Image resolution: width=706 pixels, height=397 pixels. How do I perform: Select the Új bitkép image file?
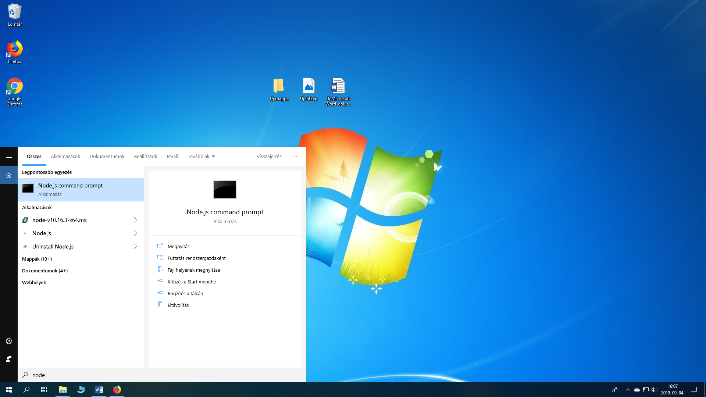click(x=309, y=89)
